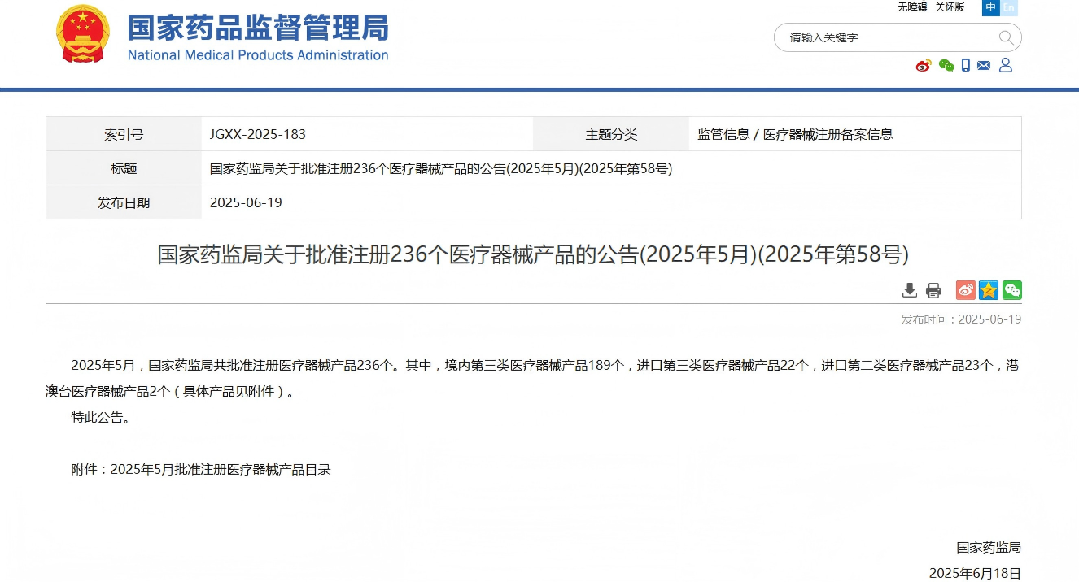
Task: Share article to WeChat (green share icon)
Action: point(1011,290)
